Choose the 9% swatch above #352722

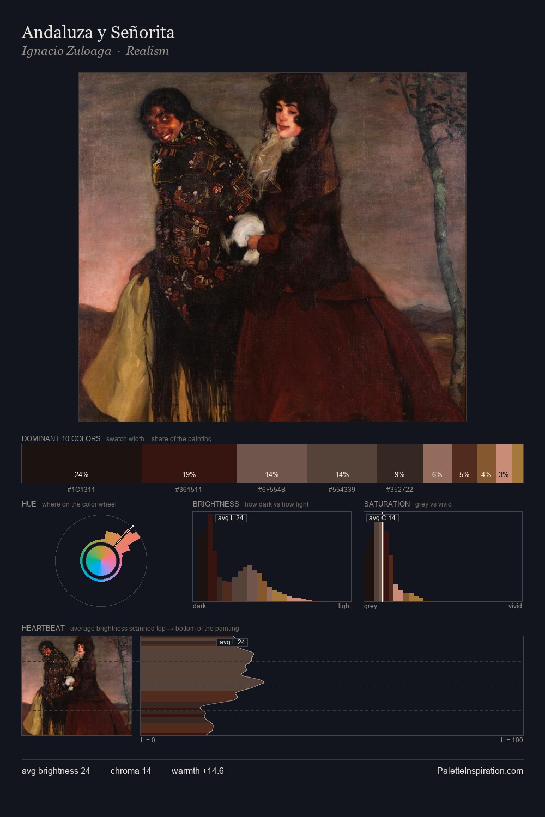pos(400,464)
